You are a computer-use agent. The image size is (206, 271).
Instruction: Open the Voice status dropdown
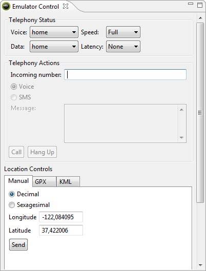pos(54,32)
